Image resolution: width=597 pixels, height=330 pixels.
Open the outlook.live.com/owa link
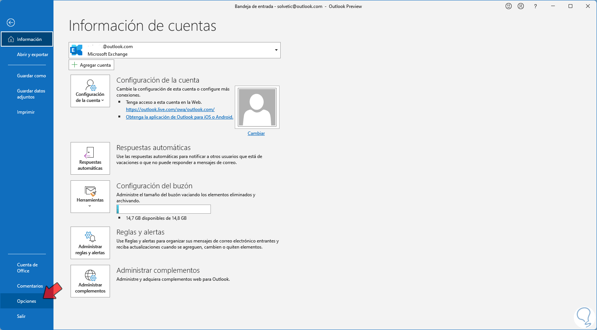(x=170, y=109)
